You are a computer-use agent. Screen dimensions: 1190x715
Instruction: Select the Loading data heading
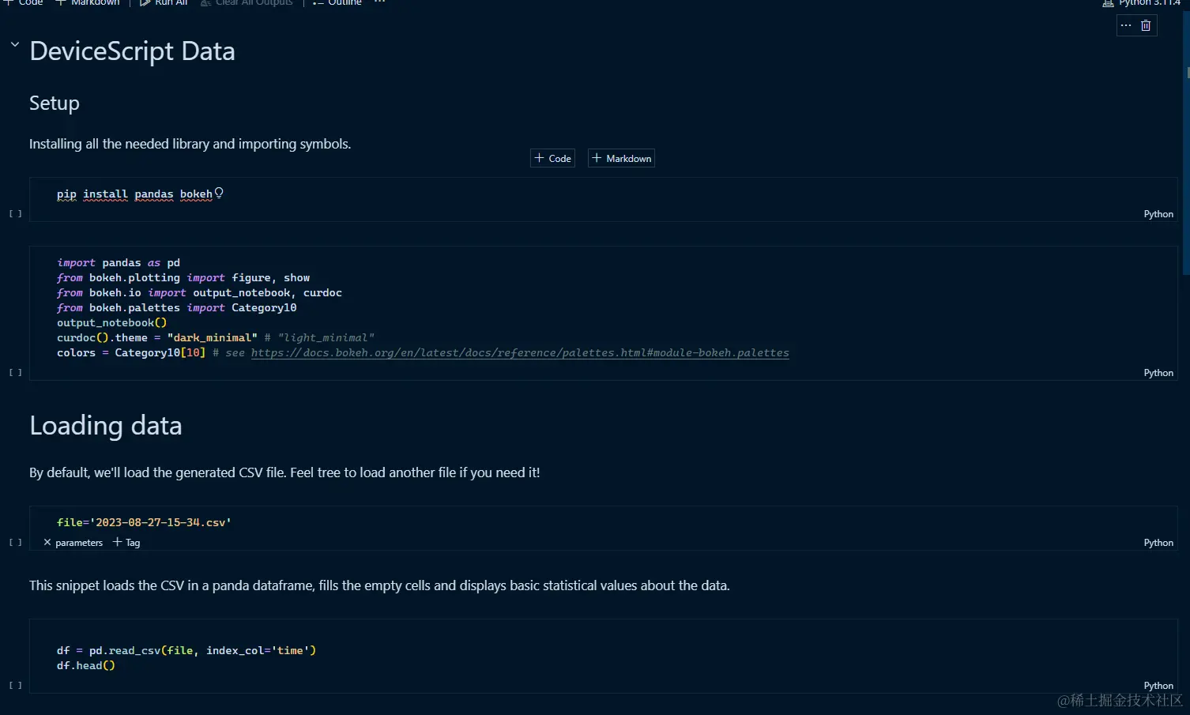106,426
